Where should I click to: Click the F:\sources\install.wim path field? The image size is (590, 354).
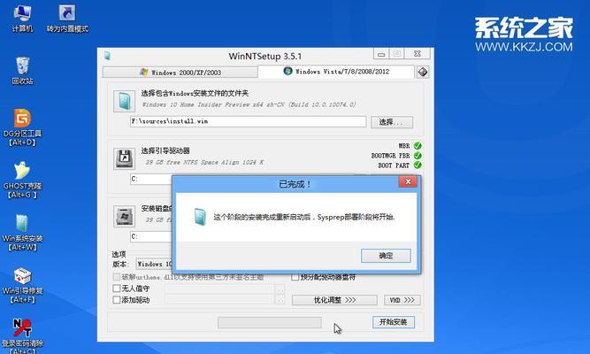point(248,121)
